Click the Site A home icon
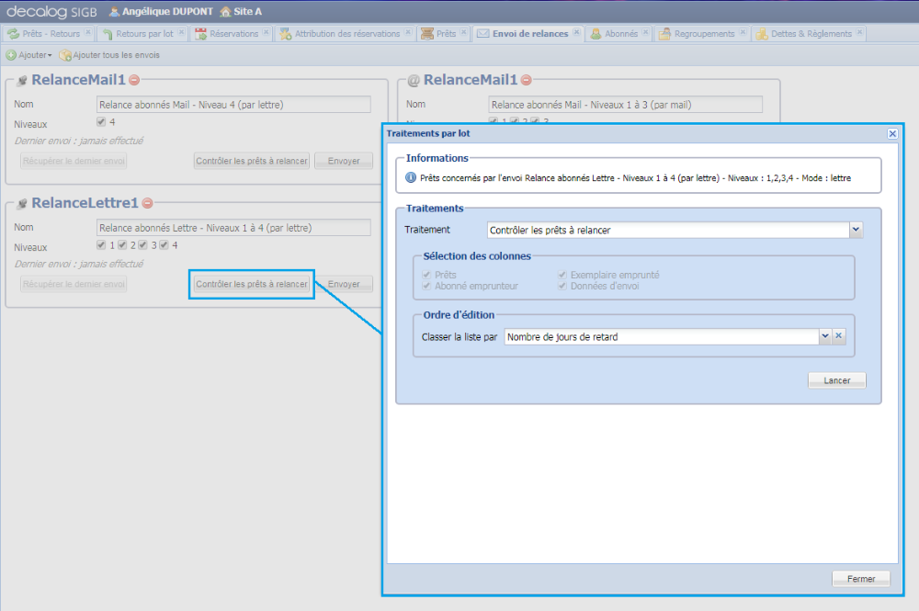Image resolution: width=919 pixels, height=611 pixels. 225,12
